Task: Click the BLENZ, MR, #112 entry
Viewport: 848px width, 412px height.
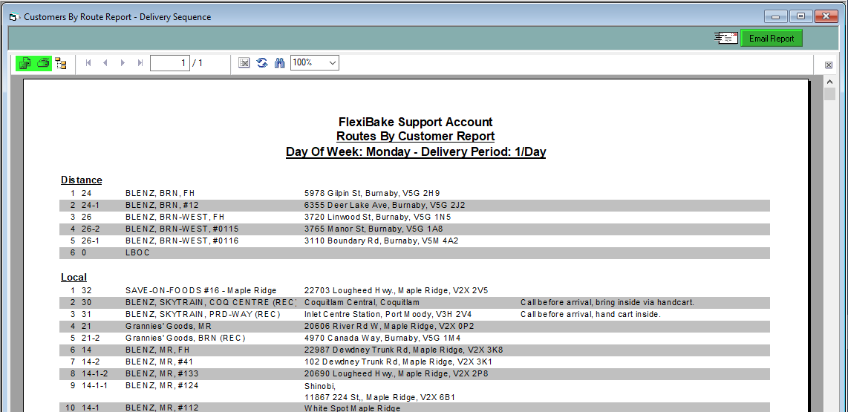Action: click(162, 408)
